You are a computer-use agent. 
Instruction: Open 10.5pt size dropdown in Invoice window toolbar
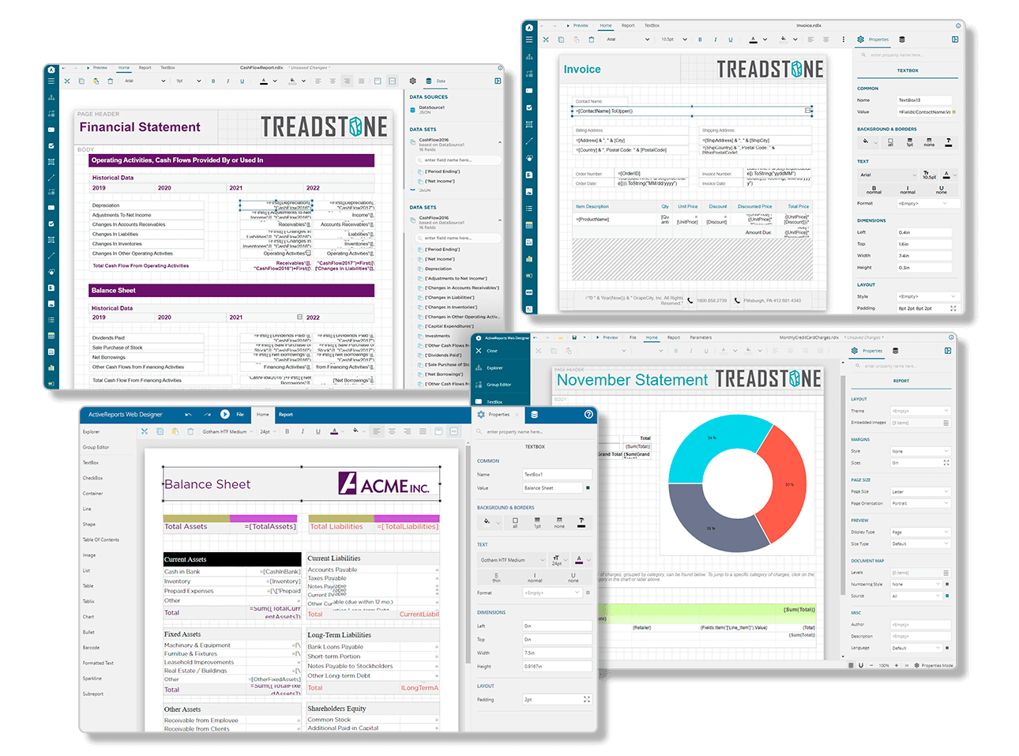click(x=674, y=39)
